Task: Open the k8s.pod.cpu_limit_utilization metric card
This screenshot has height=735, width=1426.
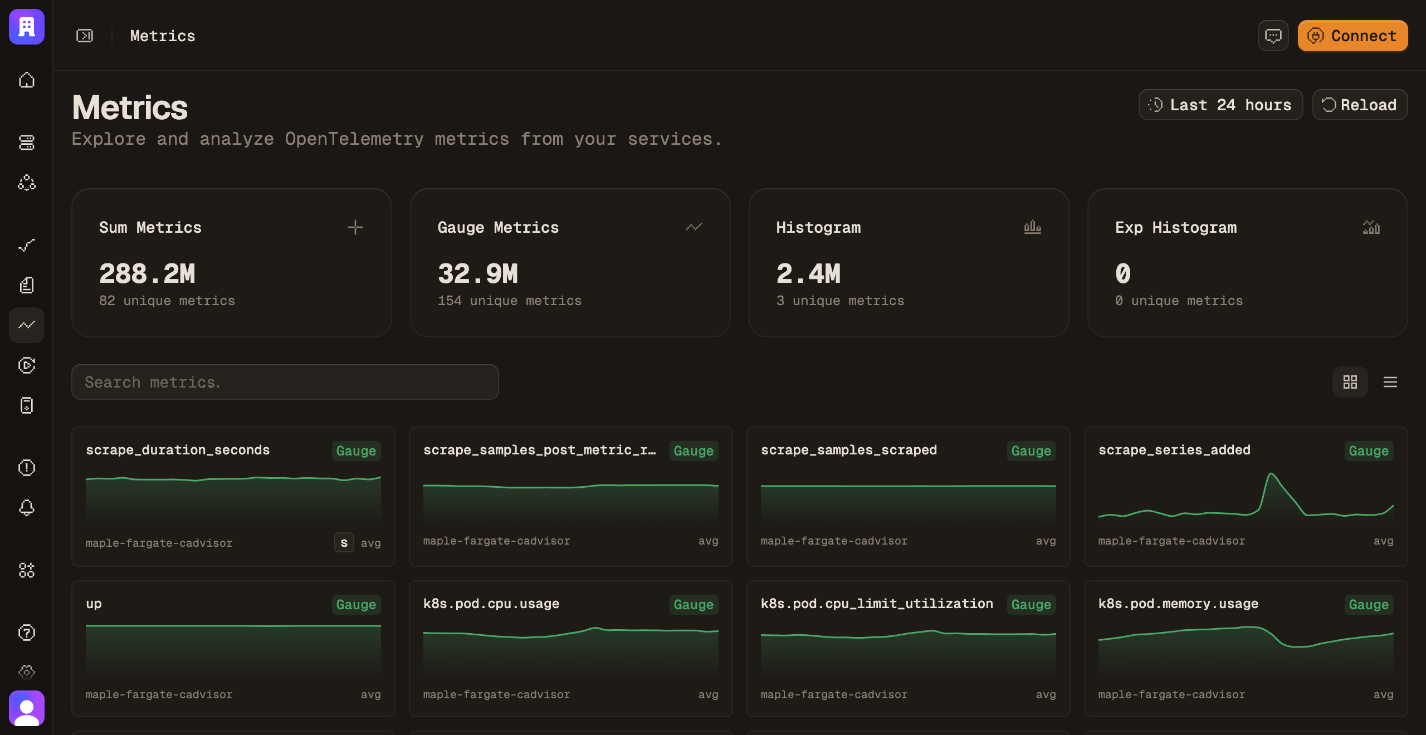Action: tap(909, 649)
